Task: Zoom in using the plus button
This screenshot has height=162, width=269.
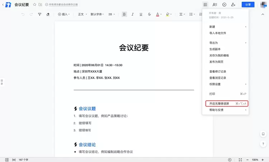Action: 263,160
